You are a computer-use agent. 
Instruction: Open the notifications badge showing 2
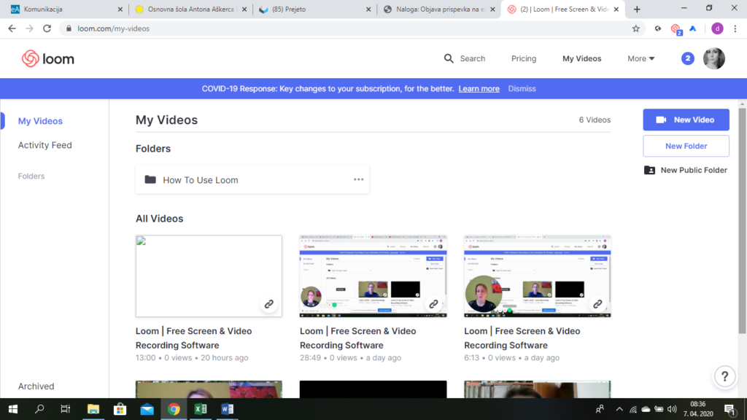click(x=687, y=58)
